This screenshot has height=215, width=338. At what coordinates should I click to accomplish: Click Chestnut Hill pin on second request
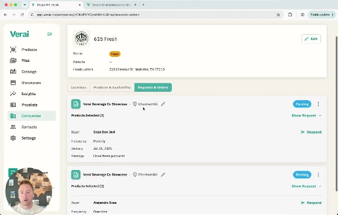click(x=135, y=174)
